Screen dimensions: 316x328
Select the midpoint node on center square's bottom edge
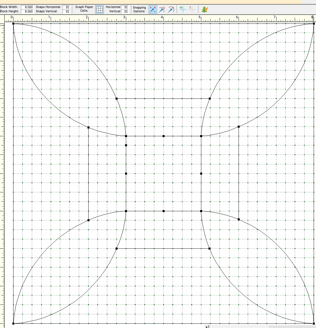[163, 211]
